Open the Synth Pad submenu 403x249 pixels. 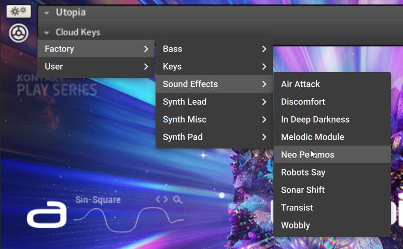[x=214, y=137]
